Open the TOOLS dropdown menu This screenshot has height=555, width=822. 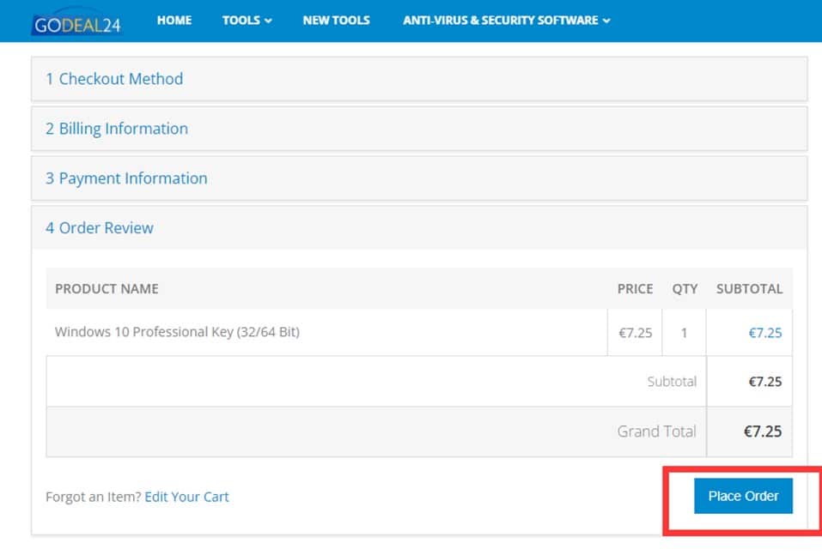click(247, 20)
